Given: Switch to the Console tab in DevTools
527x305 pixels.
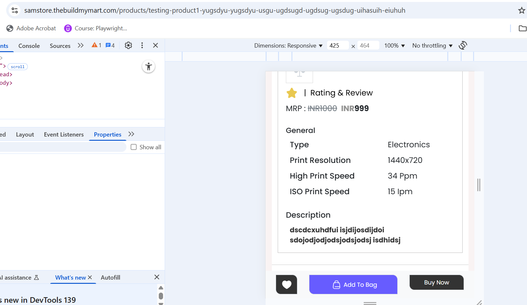Looking at the screenshot, I should [x=29, y=46].
